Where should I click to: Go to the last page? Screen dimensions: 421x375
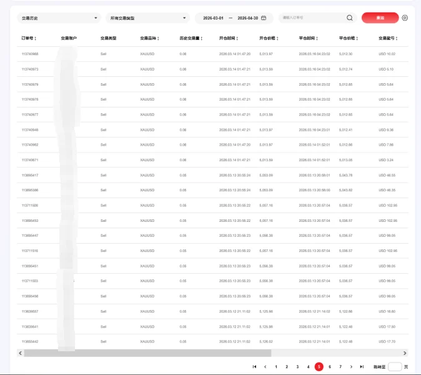pos(362,367)
